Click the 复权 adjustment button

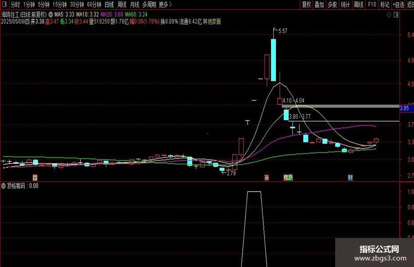click(306, 4)
